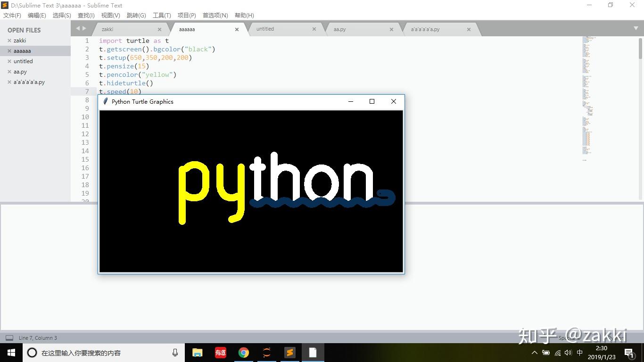Open the Youdao Dictionary taskbar icon
Viewport: 644px width, 362px height.
pyautogui.click(x=220, y=352)
